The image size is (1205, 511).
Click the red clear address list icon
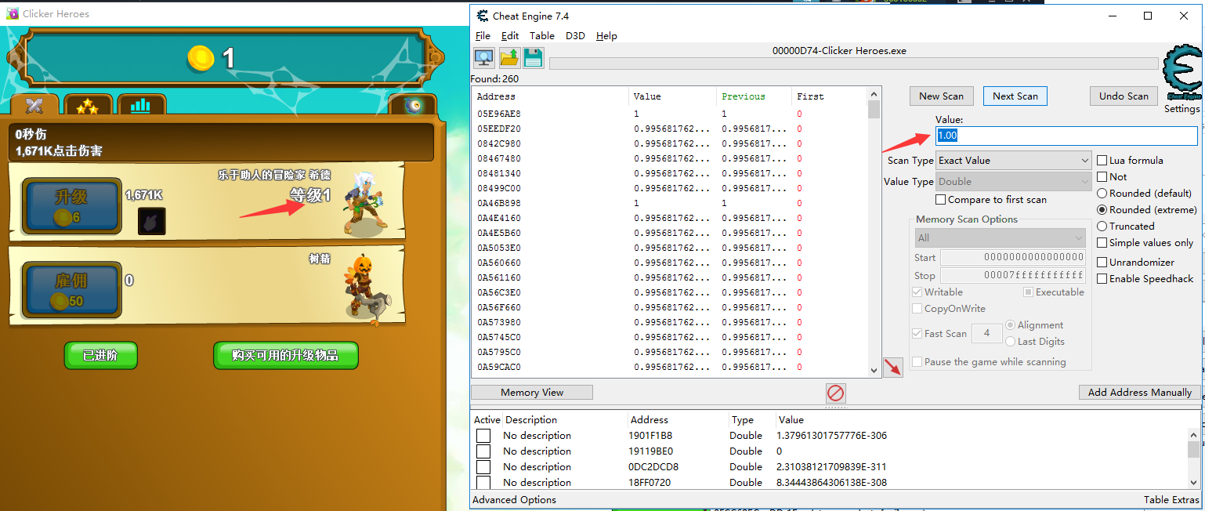click(836, 393)
